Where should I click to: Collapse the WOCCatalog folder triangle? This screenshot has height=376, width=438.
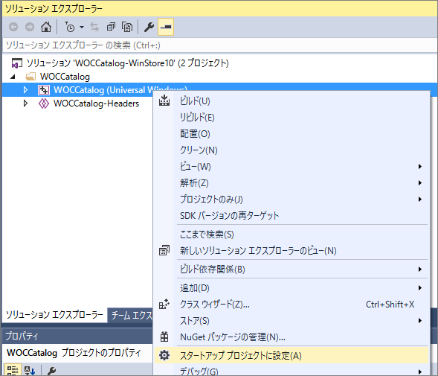(x=13, y=77)
